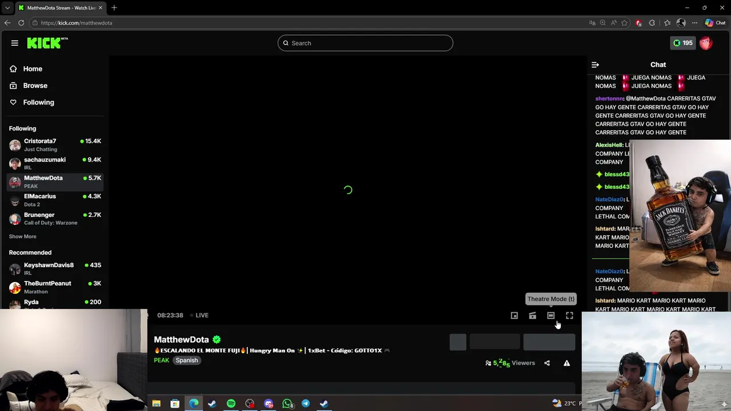Image resolution: width=731 pixels, height=411 pixels.
Task: Add page to favorites star
Action: [x=625, y=23]
